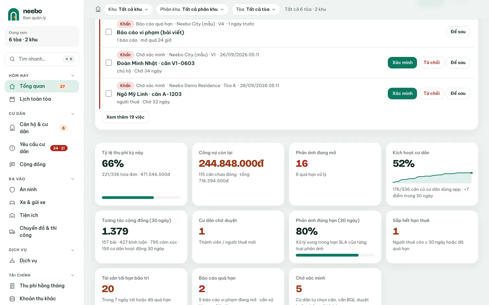Tick checkbox for Đoàn Minh Nhật row

coord(109,63)
